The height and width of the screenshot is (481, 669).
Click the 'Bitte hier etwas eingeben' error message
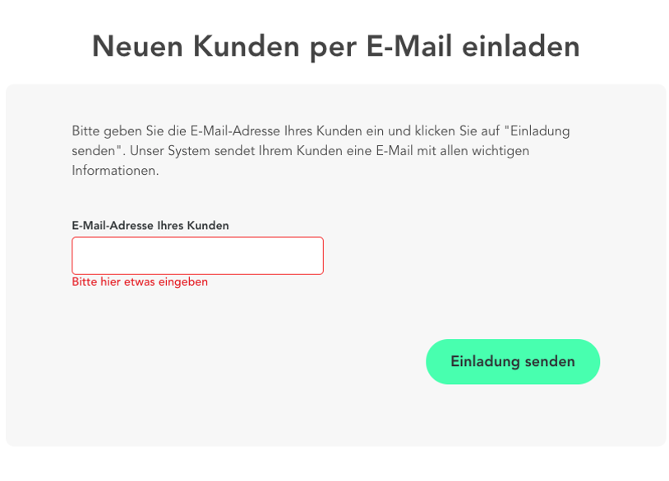click(140, 282)
